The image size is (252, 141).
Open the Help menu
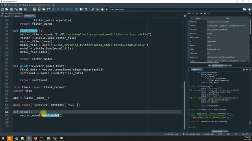[53, 5]
